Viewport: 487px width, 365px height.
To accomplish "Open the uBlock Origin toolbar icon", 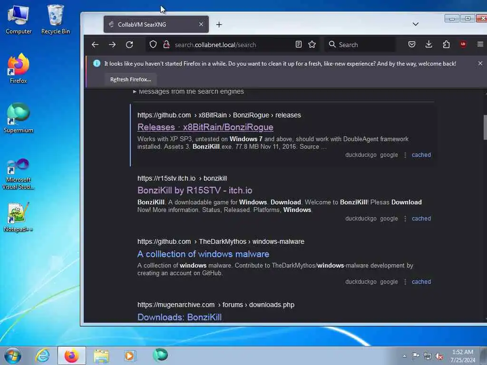I will click(463, 44).
